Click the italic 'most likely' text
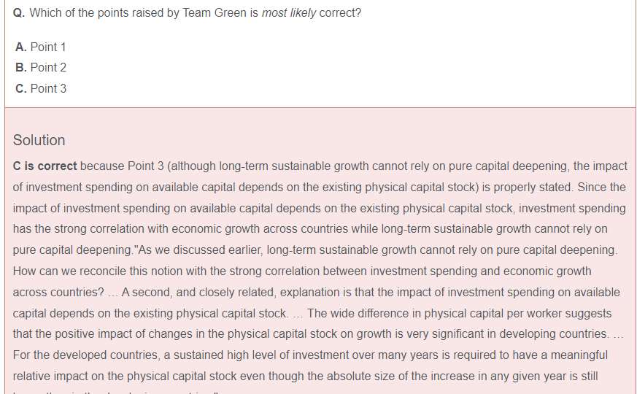The image size is (637, 394). coord(288,13)
